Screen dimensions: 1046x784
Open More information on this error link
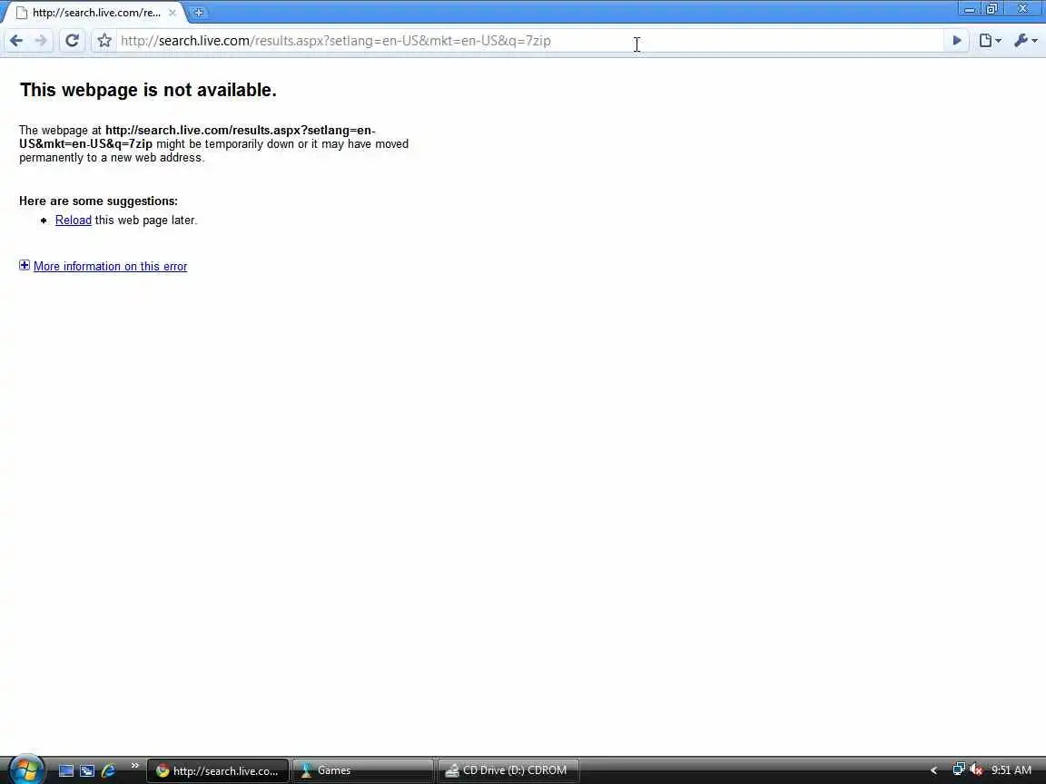(110, 266)
